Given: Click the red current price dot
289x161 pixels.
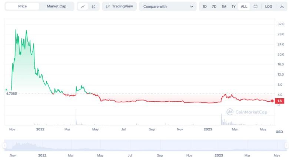Looking at the screenshot, I should tap(272, 101).
